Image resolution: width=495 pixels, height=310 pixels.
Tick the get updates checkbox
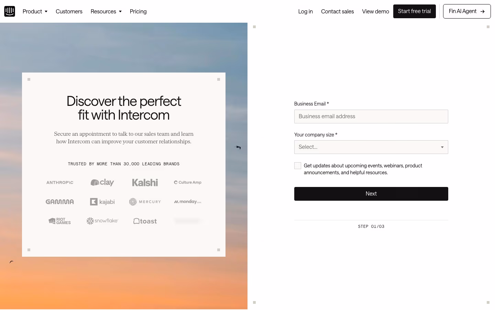[298, 166]
